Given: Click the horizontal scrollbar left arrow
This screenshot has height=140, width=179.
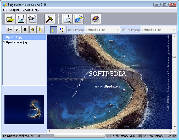Looking at the screenshot, I should tap(49, 131).
